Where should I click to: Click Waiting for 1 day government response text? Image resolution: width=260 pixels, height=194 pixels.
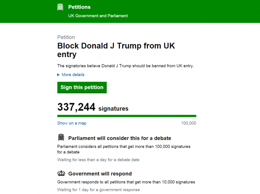(98, 190)
